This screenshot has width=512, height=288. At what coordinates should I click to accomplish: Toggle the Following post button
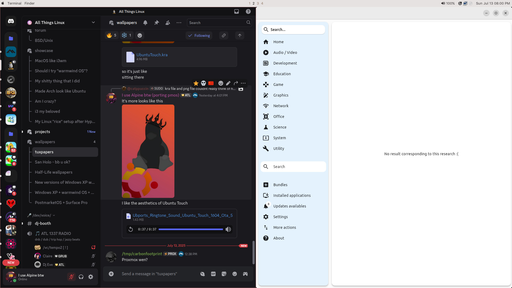[x=199, y=35]
